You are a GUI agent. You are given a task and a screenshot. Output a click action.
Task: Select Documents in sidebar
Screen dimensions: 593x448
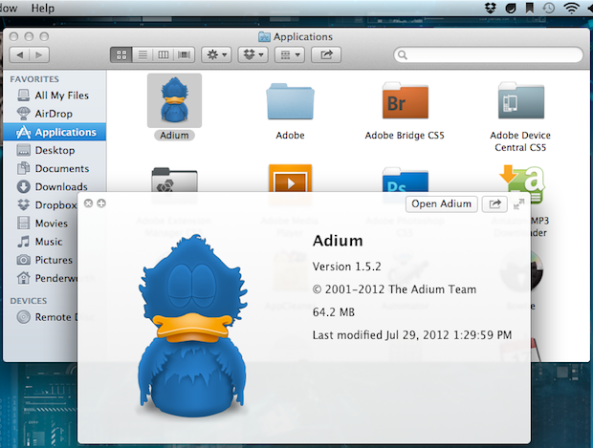coord(55,168)
